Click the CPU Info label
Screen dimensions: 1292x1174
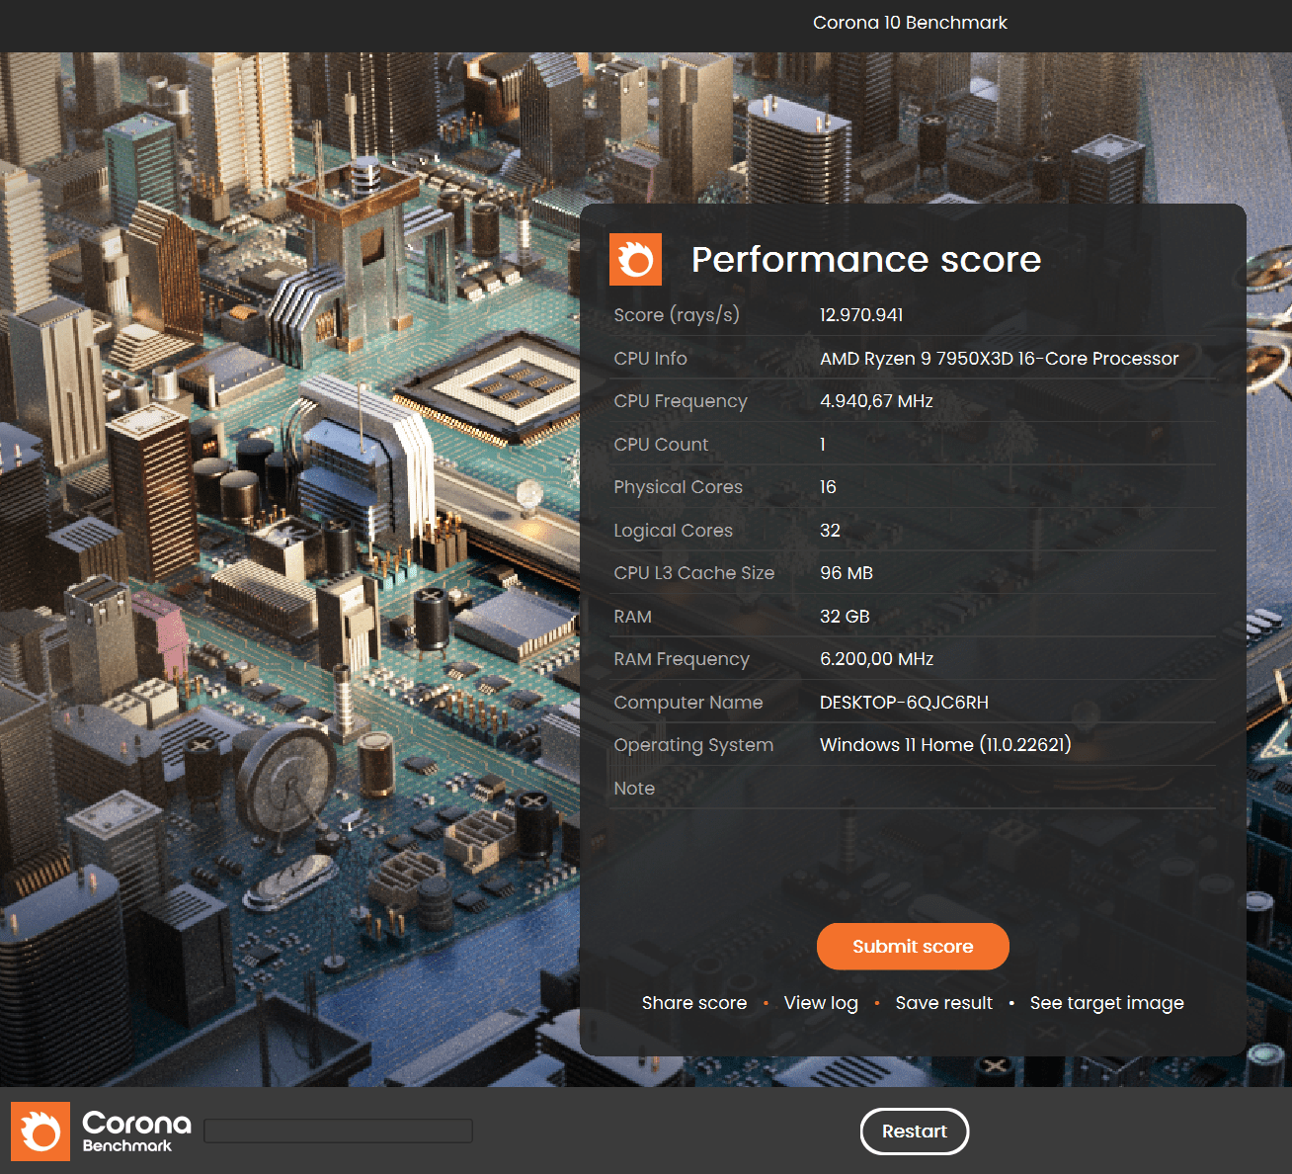click(x=650, y=359)
